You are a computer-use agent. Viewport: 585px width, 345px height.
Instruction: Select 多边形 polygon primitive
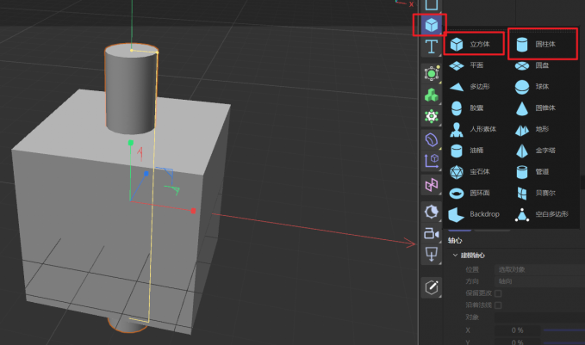point(470,87)
